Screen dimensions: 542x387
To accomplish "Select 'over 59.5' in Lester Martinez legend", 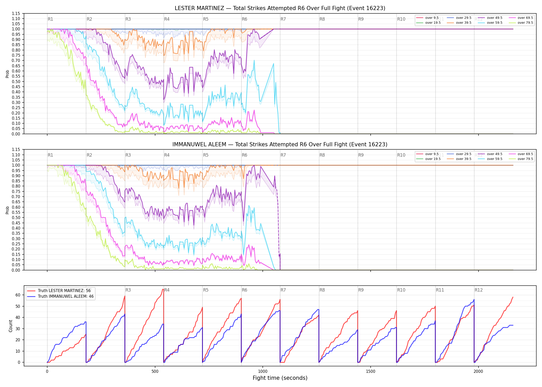I will click(x=490, y=23).
